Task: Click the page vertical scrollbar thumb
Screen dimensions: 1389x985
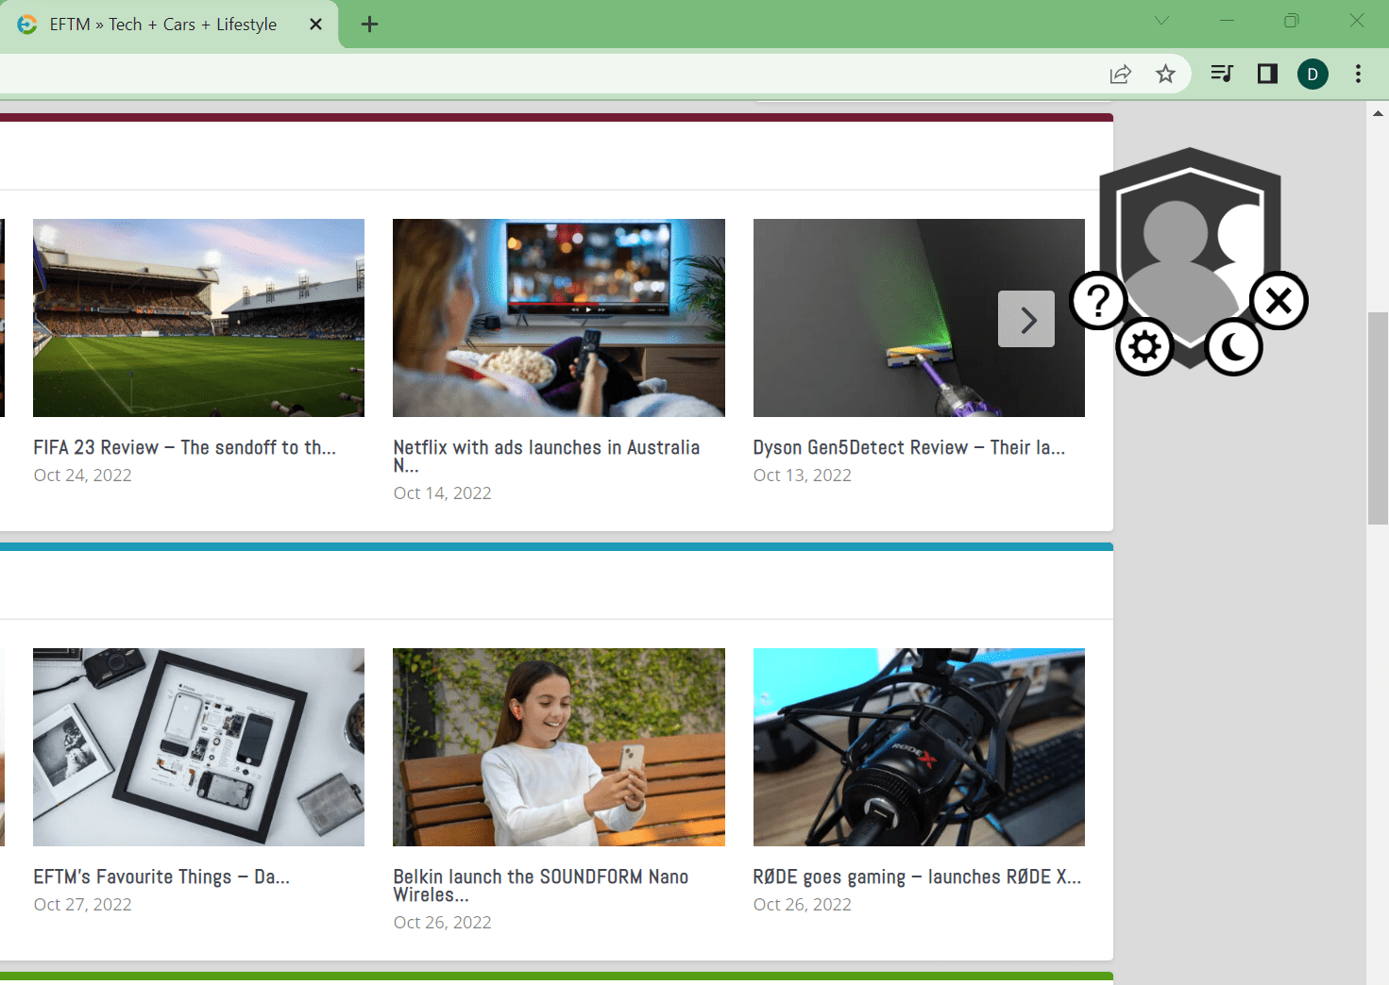Action: (1378, 418)
